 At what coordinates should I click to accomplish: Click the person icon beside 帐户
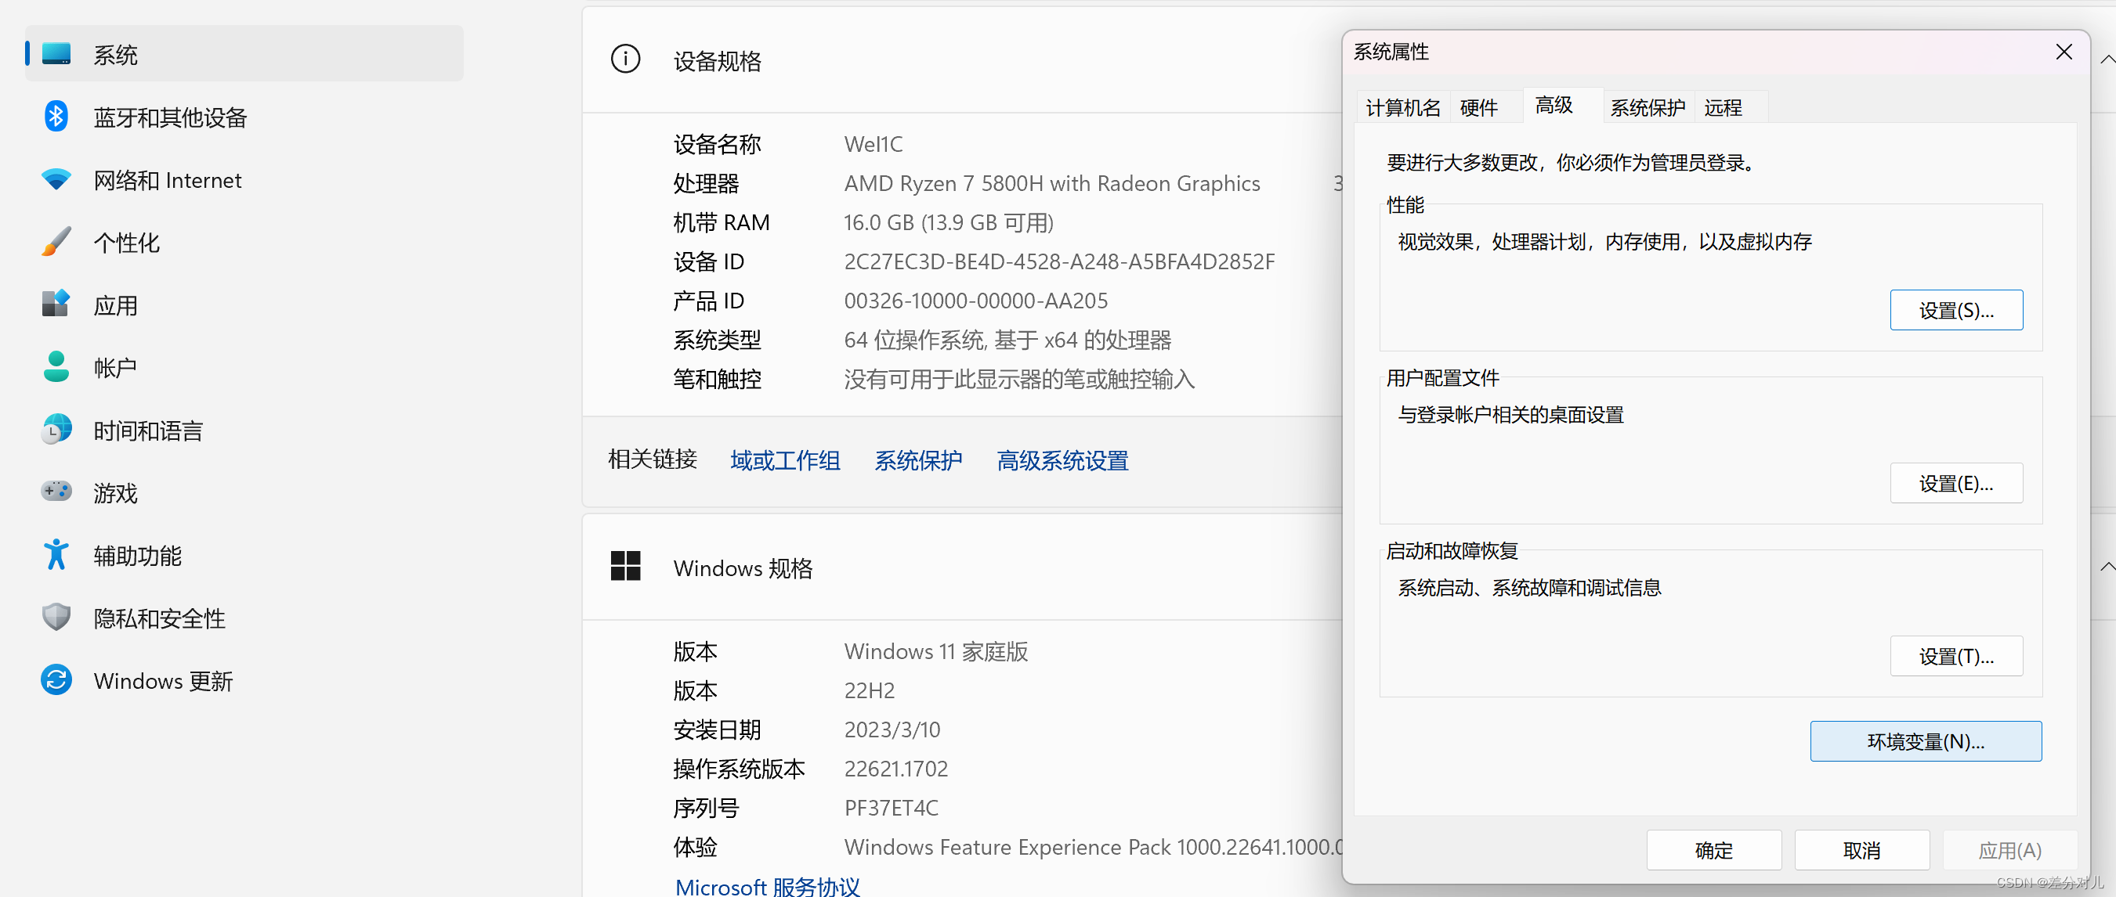[x=56, y=367]
